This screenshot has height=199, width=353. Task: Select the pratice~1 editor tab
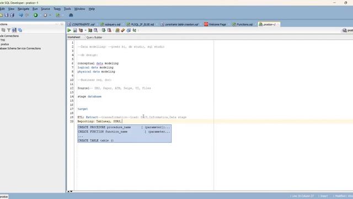(x=269, y=24)
